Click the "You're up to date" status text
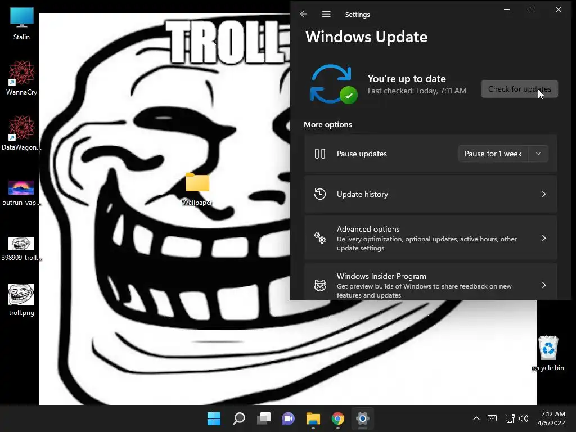The image size is (576, 432). pyautogui.click(x=407, y=79)
